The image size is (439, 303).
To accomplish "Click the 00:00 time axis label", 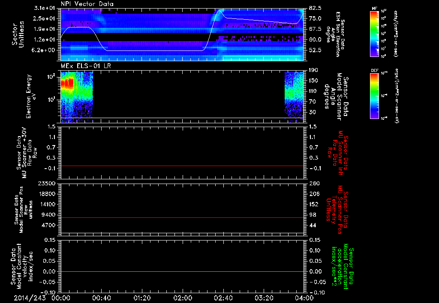I will coord(61,298).
